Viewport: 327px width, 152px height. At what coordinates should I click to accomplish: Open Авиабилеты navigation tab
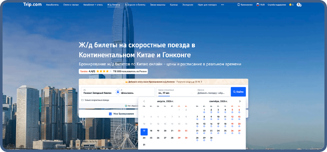pos(53,5)
